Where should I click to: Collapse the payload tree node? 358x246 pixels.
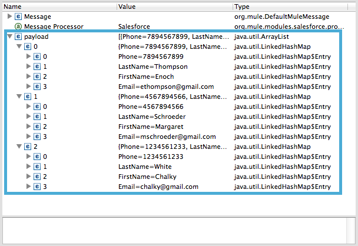tap(9, 36)
